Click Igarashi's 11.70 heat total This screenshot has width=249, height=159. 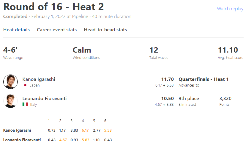[x=168, y=79]
